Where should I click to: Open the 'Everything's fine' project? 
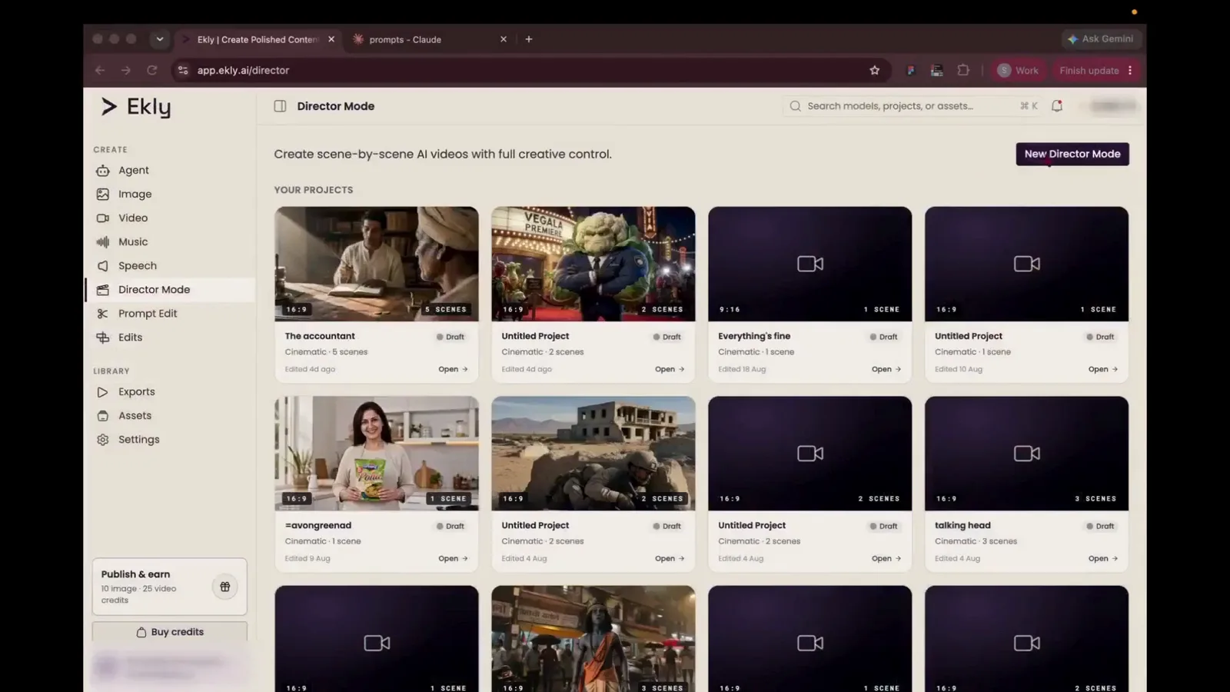point(886,369)
